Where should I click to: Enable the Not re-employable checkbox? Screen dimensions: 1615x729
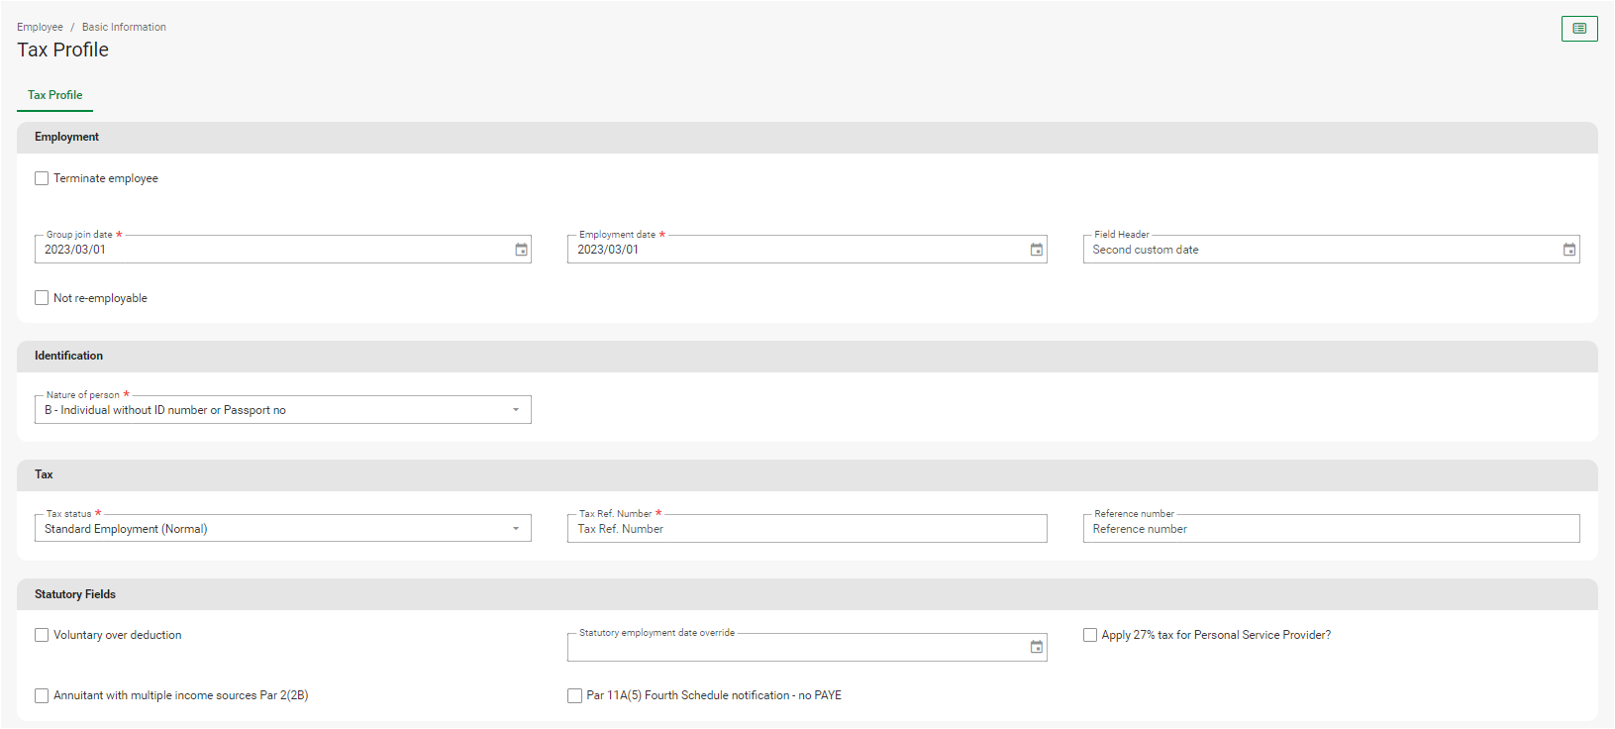[x=42, y=298]
